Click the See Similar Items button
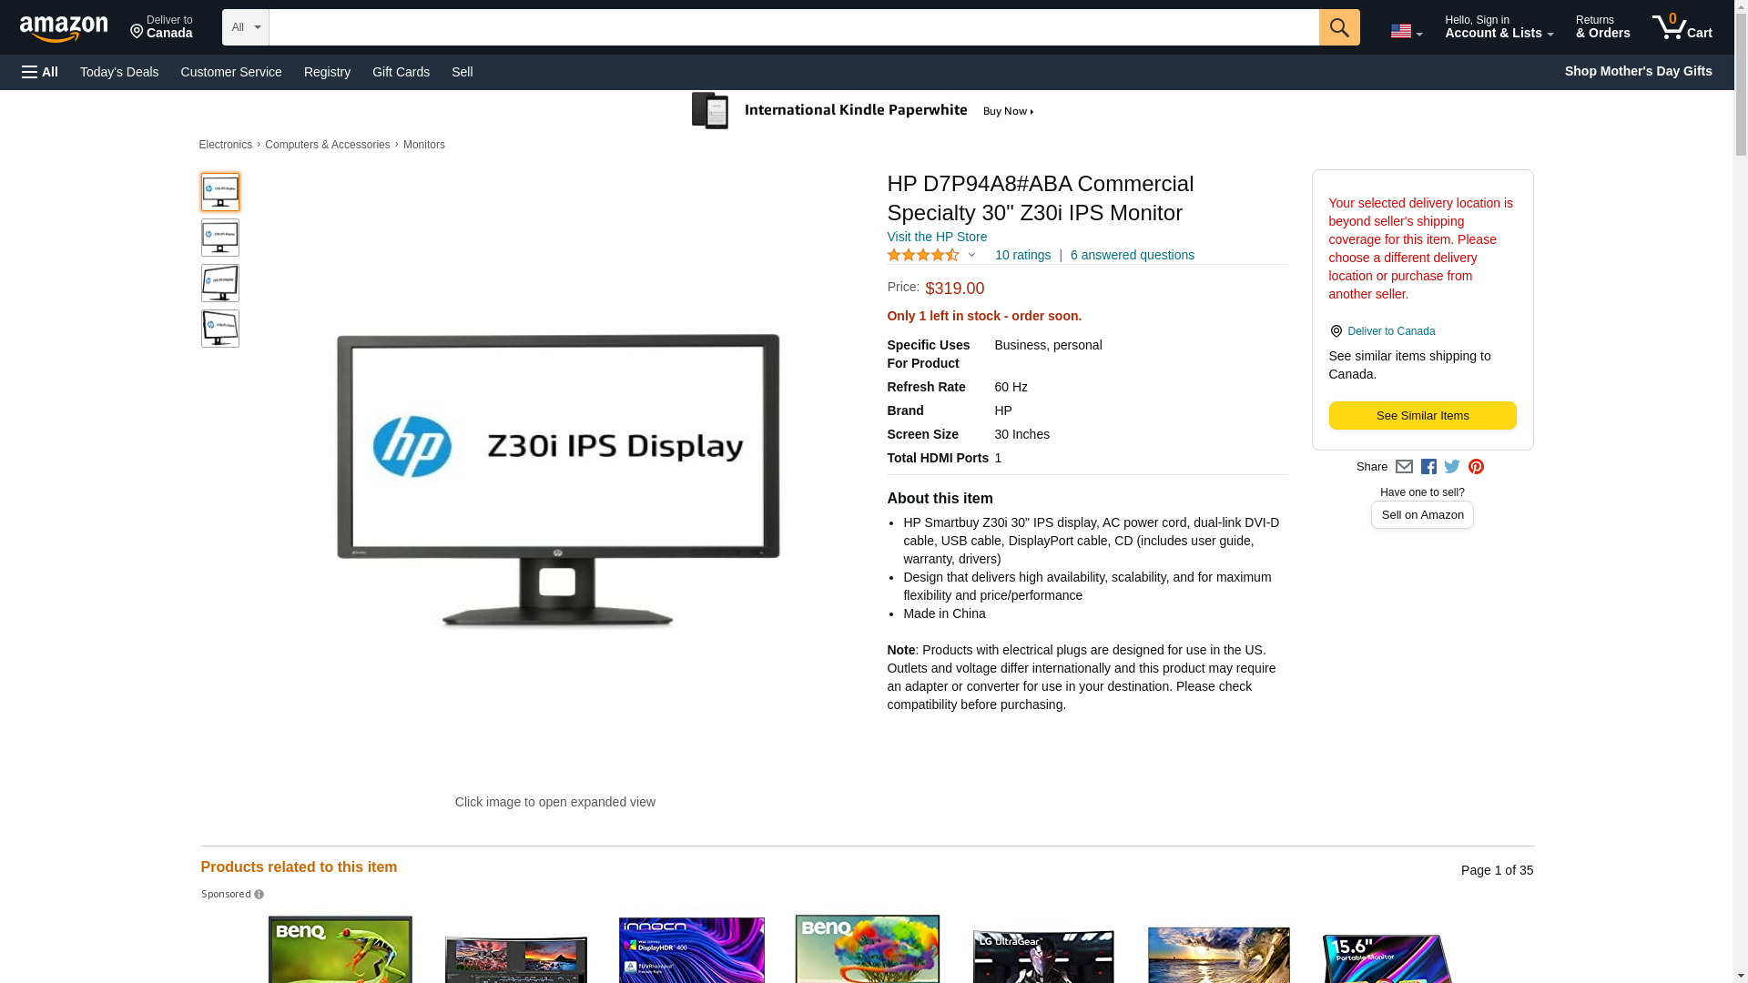The image size is (1748, 983). (1422, 416)
